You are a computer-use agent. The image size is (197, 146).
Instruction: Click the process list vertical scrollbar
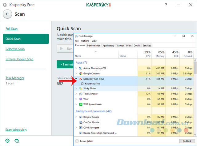tap(195, 92)
